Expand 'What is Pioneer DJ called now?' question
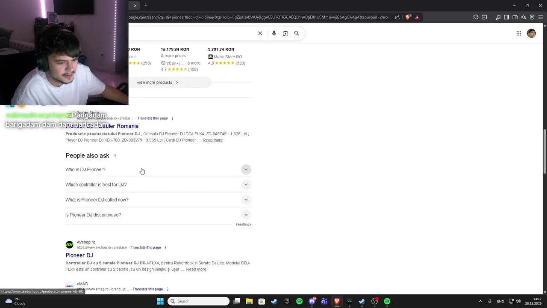This screenshot has height=308, width=547. coord(158,200)
